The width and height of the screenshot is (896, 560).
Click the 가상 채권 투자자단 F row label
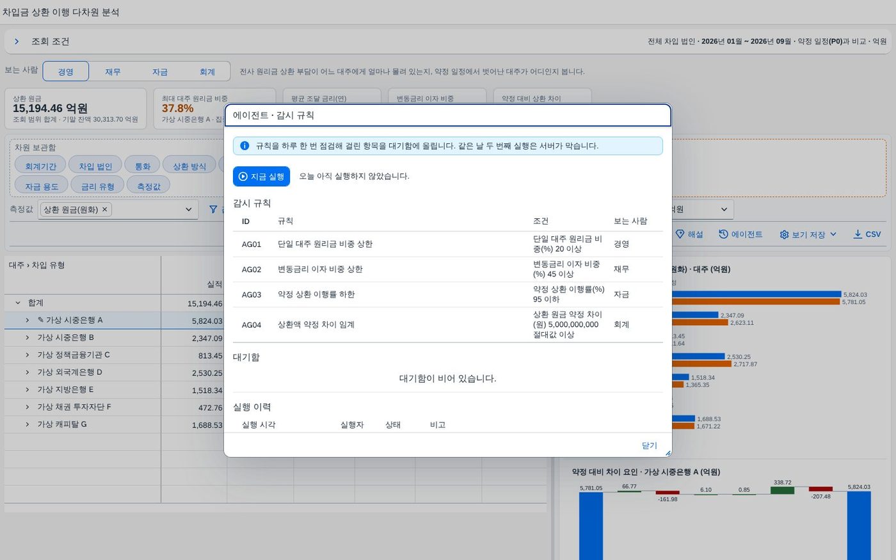pyautogui.click(x=74, y=406)
